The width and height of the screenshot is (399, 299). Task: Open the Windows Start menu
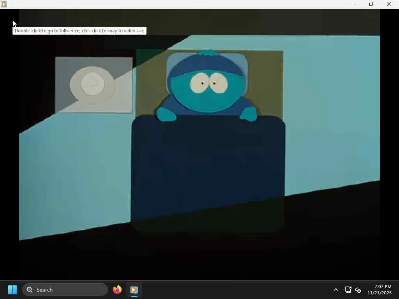12,290
